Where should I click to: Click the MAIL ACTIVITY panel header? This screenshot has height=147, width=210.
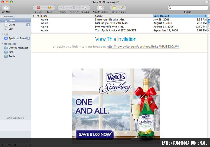click(x=16, y=118)
